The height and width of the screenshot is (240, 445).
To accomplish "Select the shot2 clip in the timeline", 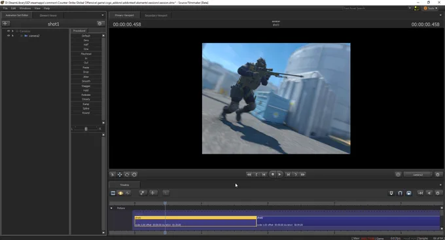I will pyautogui.click(x=348, y=221).
